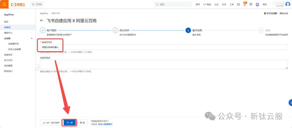The width and height of the screenshot is (292, 128).
Task: Open notifications bell with 99+ badge
Action: coord(245,4)
